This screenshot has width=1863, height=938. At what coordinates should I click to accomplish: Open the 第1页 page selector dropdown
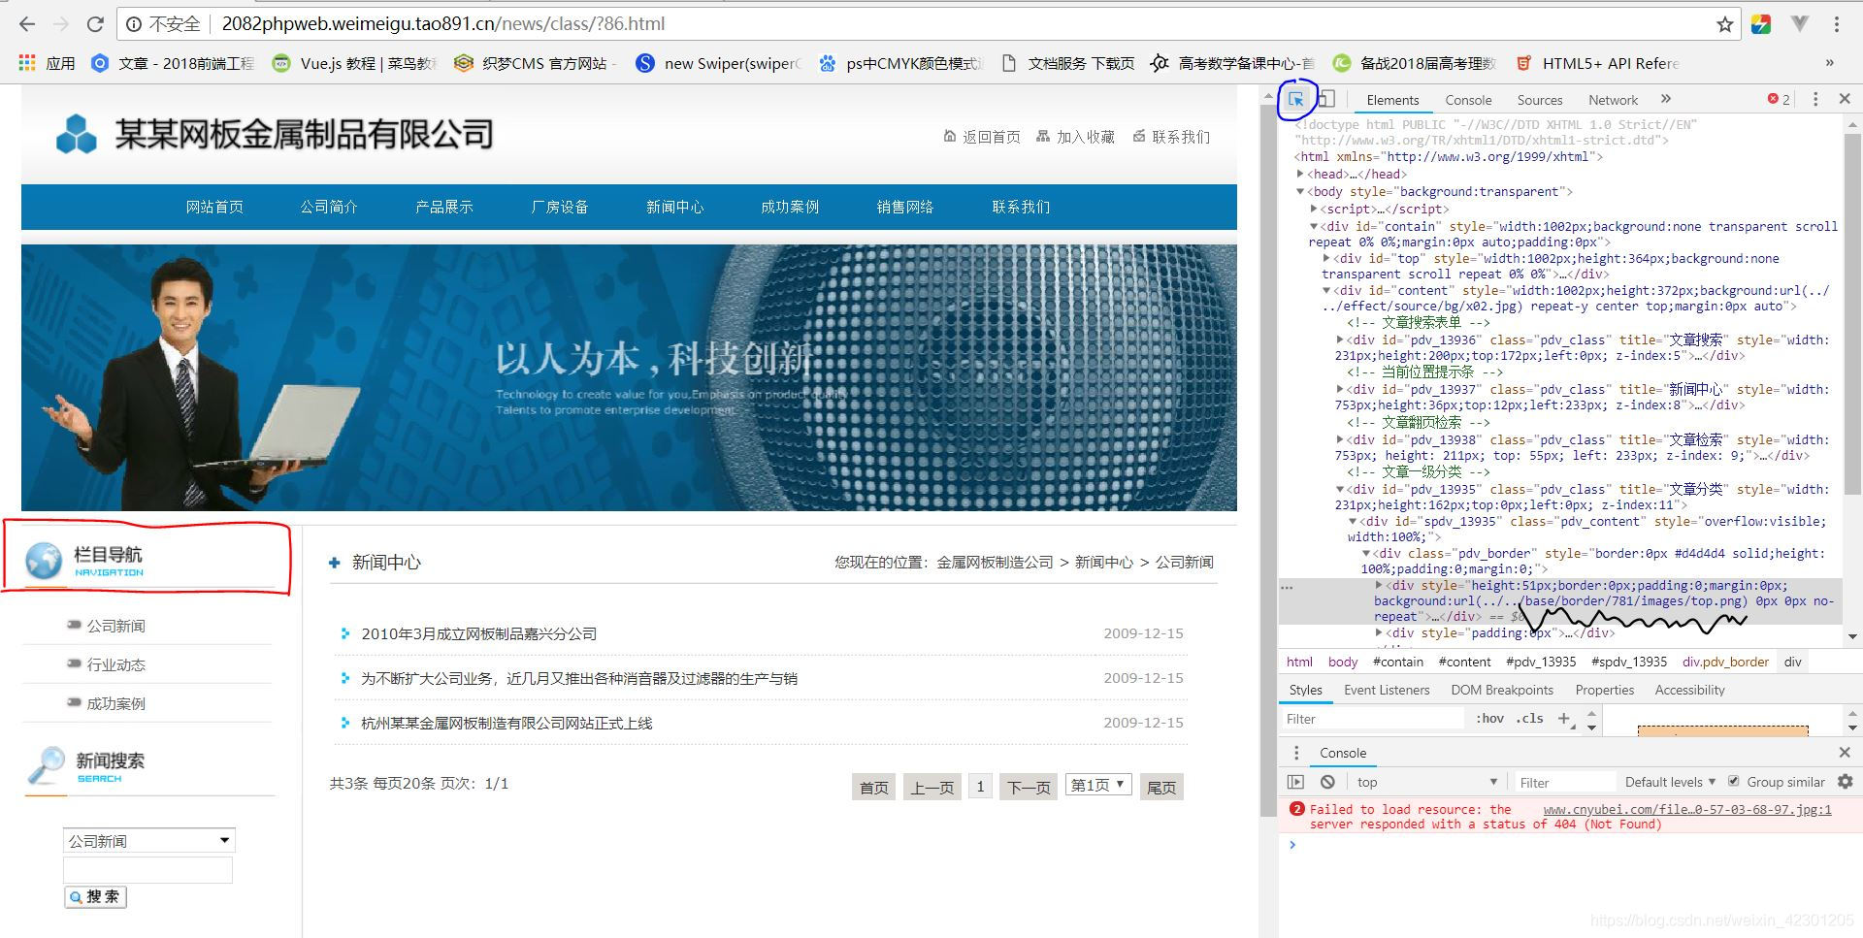[x=1098, y=785]
